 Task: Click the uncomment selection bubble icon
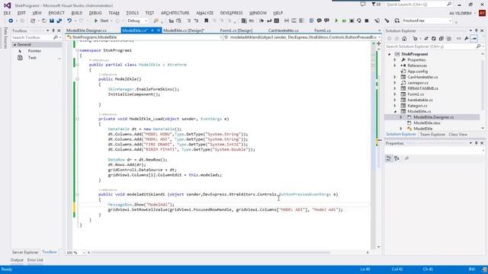326,21
